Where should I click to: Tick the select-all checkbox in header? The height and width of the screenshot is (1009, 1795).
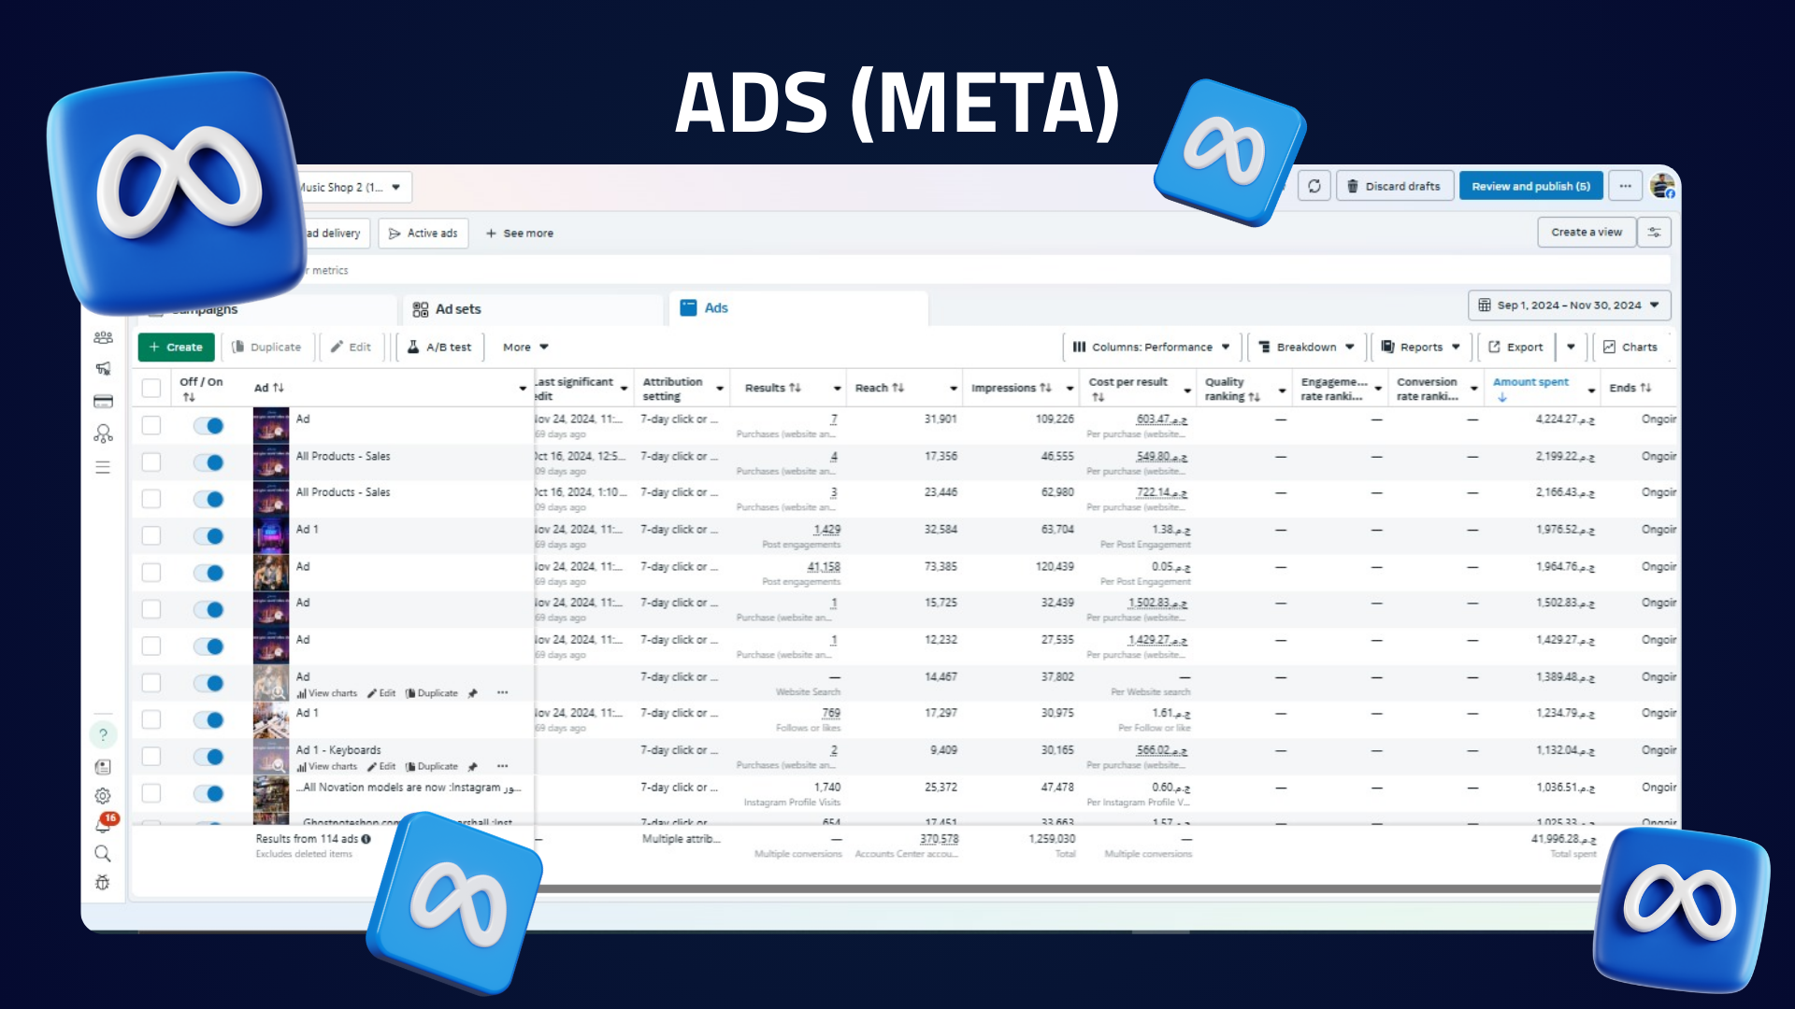point(151,388)
